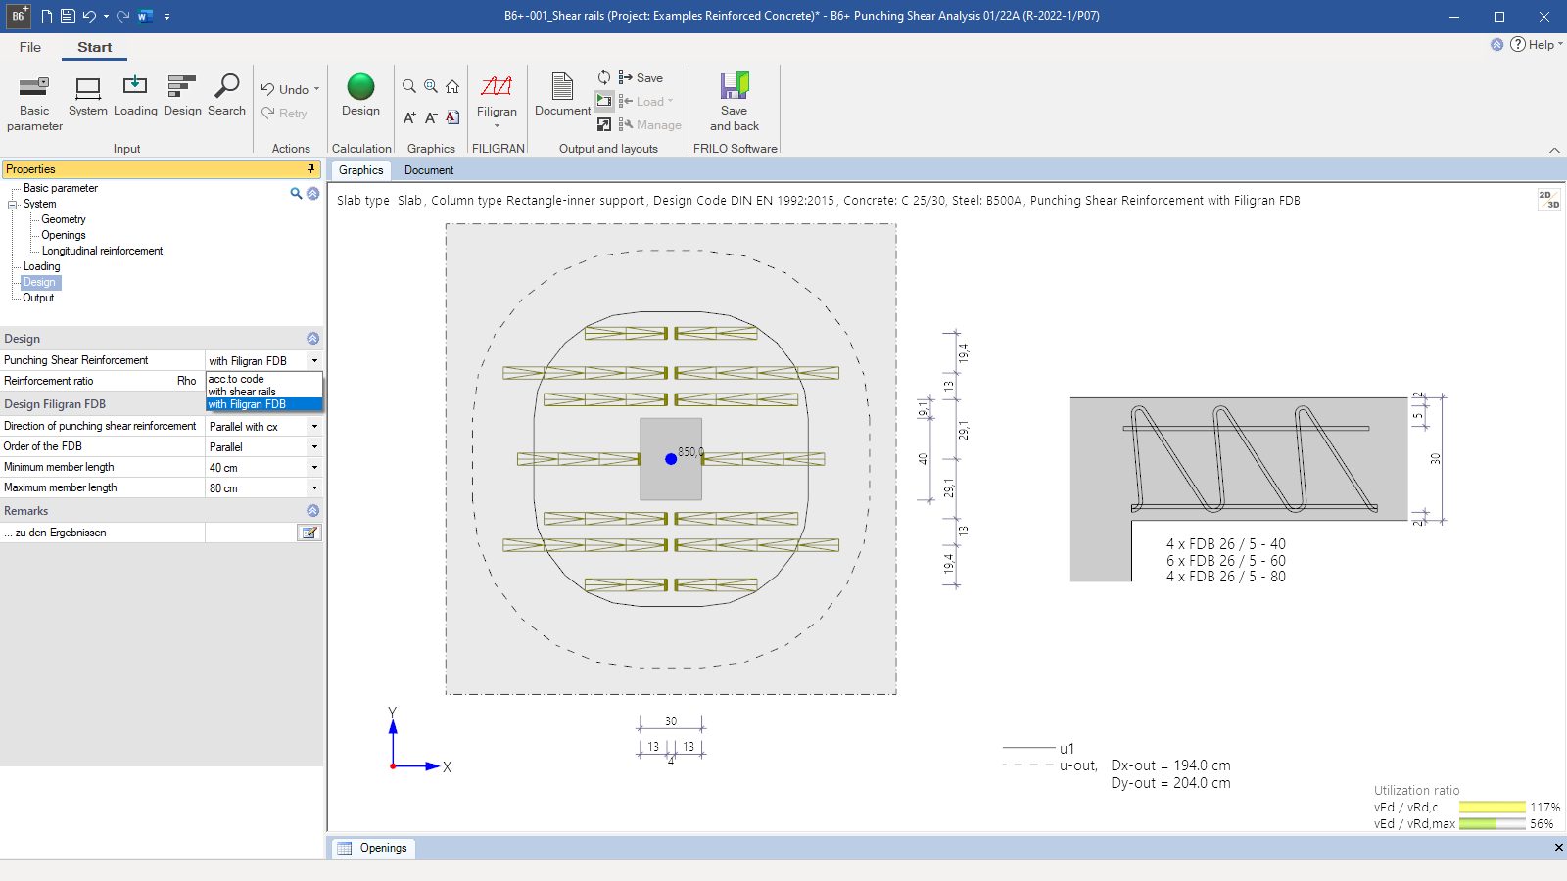Switch to the Document view tab
The image size is (1567, 881).
click(x=429, y=170)
